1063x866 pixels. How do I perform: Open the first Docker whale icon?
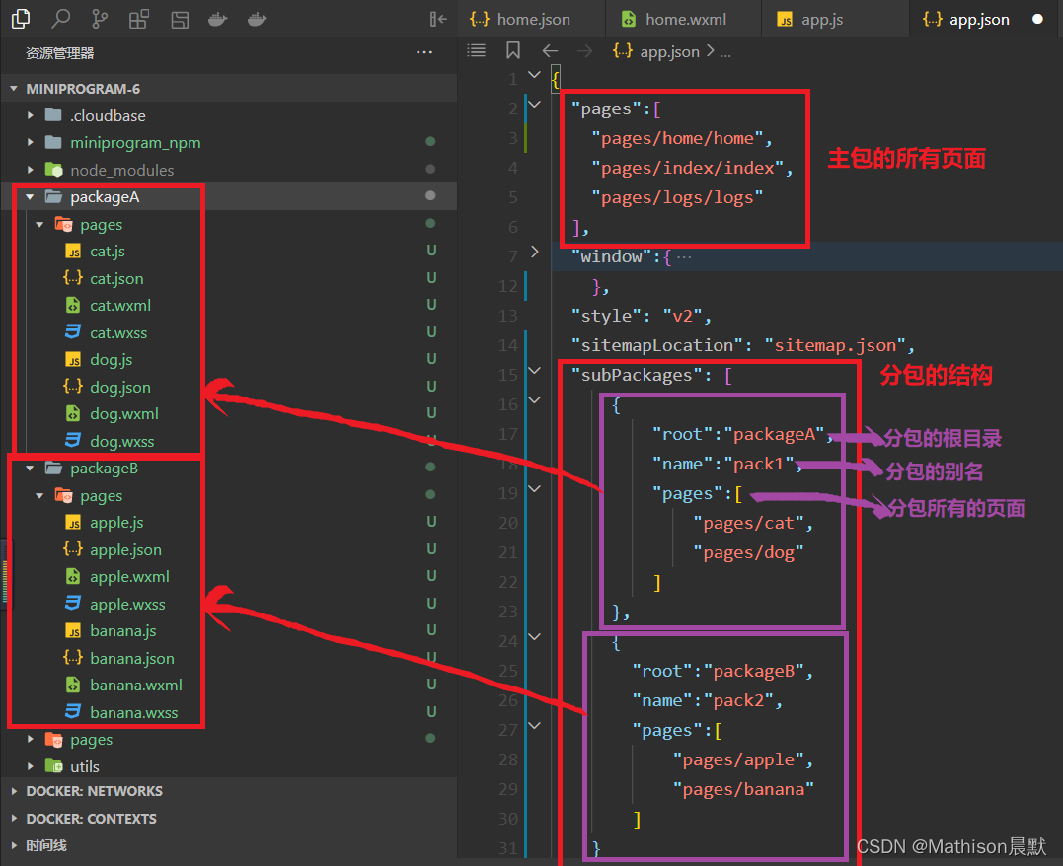pyautogui.click(x=217, y=19)
